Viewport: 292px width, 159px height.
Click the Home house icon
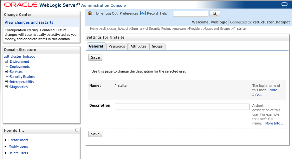tap(90, 13)
